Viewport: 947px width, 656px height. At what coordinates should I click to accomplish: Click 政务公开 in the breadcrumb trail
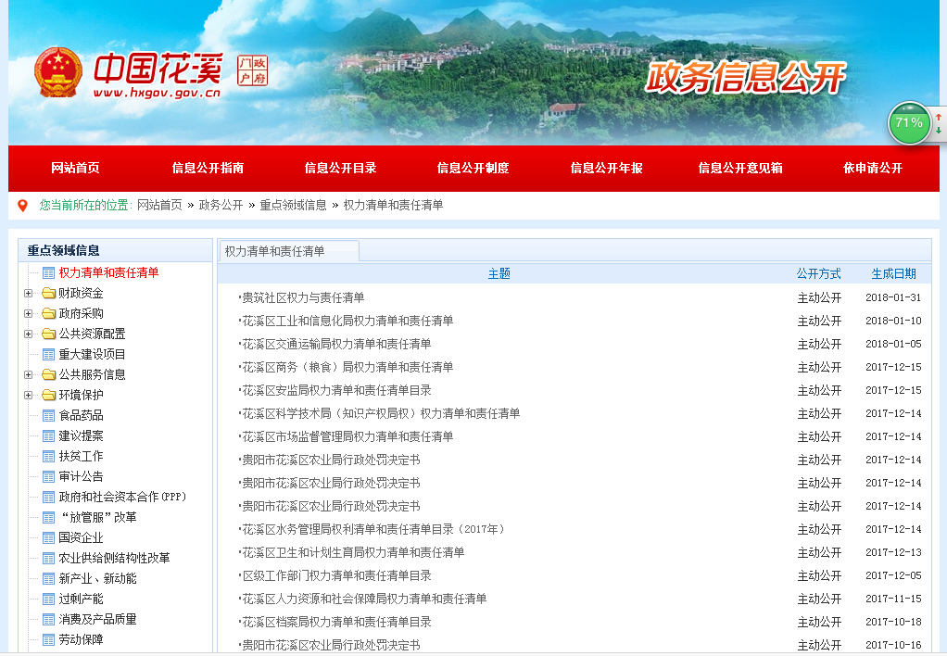(x=221, y=206)
